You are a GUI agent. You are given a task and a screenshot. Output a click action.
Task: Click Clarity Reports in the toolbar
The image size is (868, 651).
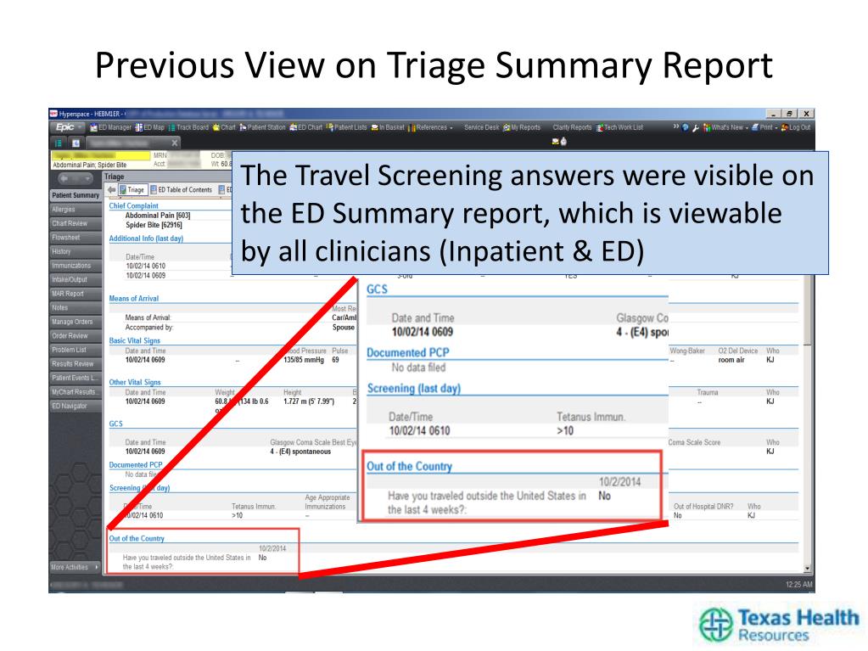pyautogui.click(x=572, y=127)
